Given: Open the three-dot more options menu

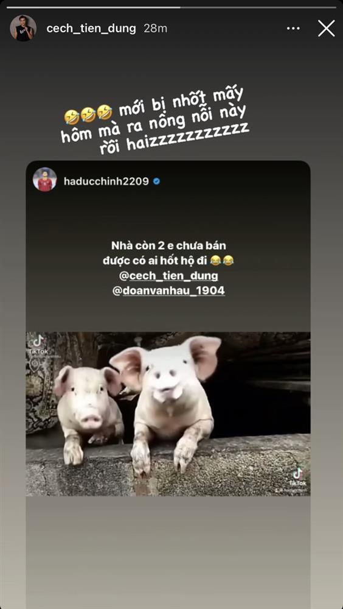Looking at the screenshot, I should tap(293, 29).
